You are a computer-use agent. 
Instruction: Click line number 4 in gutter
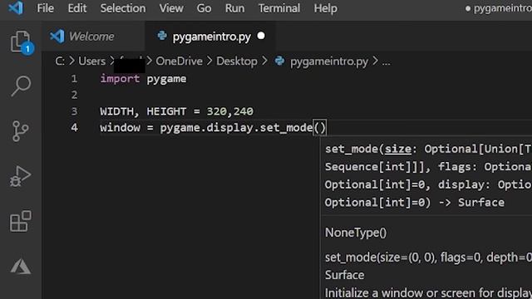74,127
